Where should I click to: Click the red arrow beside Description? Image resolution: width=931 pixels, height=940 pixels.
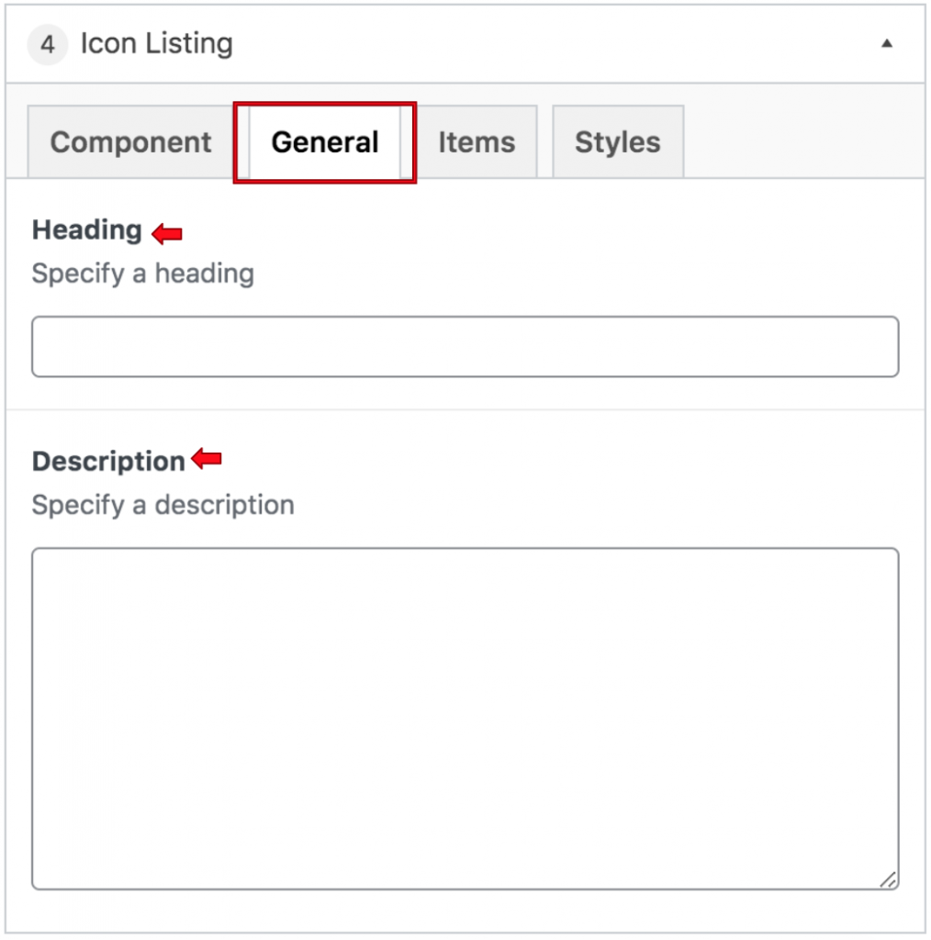coord(207,459)
